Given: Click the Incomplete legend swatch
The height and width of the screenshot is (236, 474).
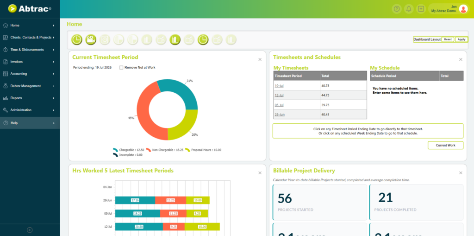Looking at the screenshot, I should [115, 155].
